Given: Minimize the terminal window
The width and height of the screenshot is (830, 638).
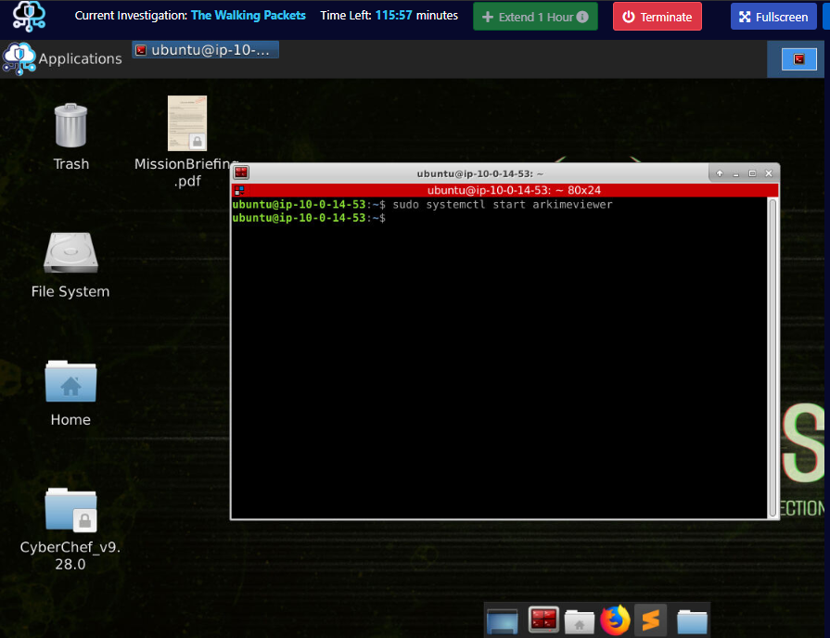Looking at the screenshot, I should (735, 173).
